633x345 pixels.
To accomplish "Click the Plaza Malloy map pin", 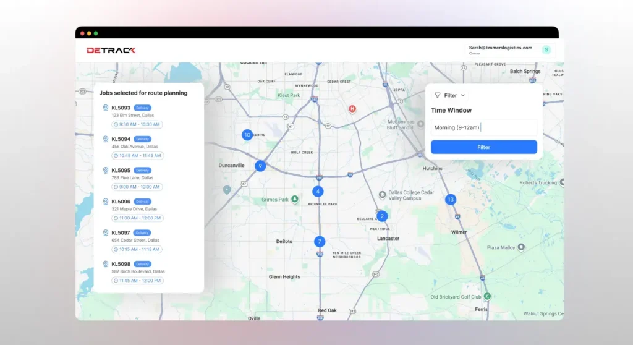I will click(x=521, y=247).
